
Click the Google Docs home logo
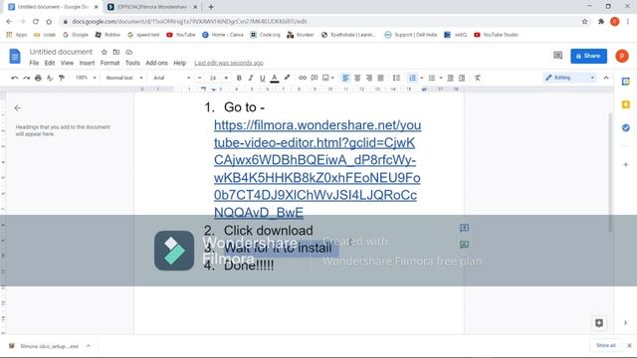[x=15, y=56]
